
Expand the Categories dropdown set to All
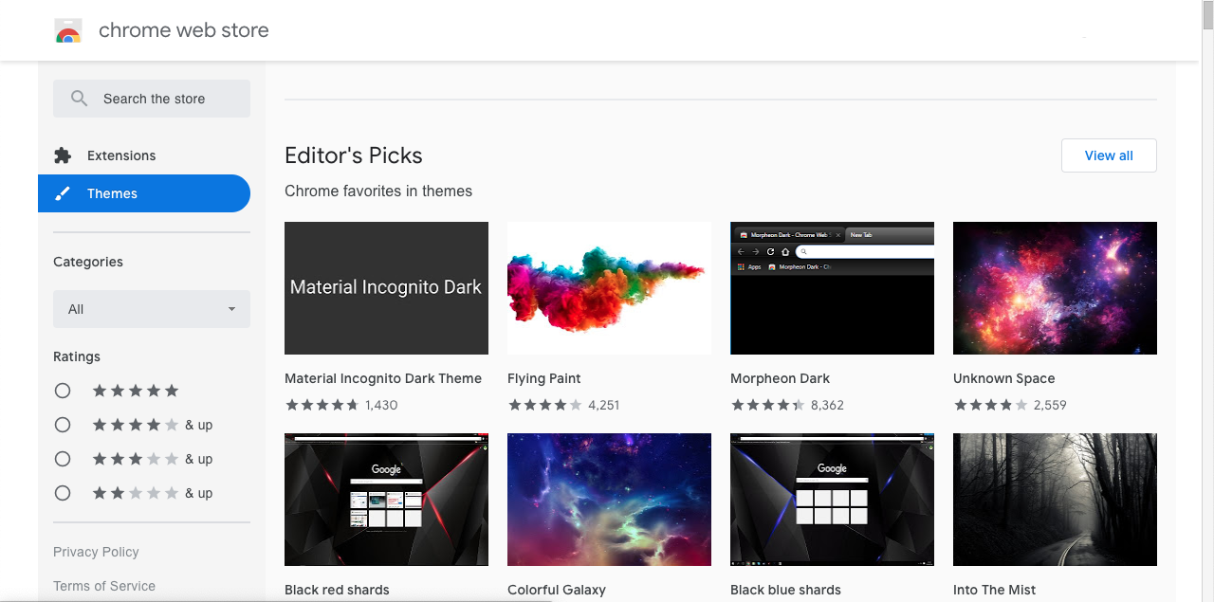pyautogui.click(x=152, y=309)
